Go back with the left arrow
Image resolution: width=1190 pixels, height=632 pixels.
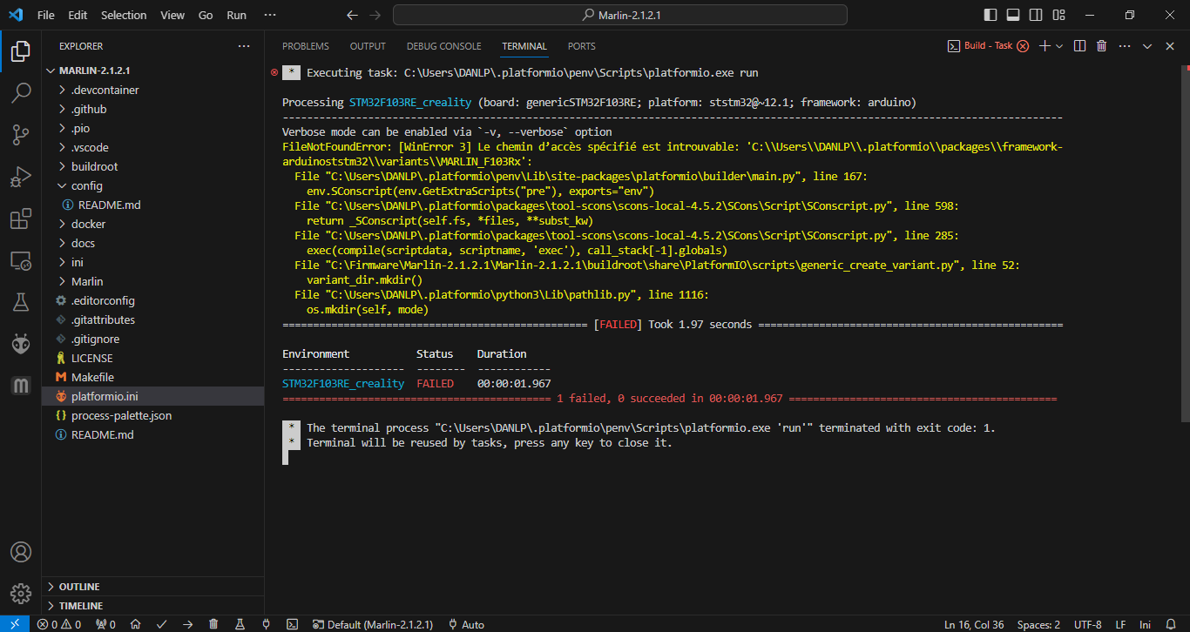[x=352, y=15]
